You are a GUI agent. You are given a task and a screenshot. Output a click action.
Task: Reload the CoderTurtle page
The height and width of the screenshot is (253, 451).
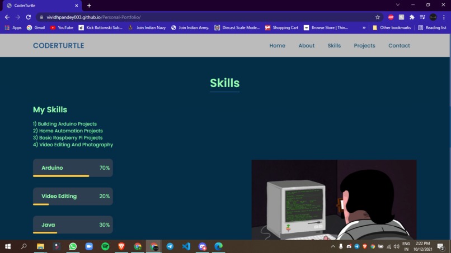click(x=28, y=17)
